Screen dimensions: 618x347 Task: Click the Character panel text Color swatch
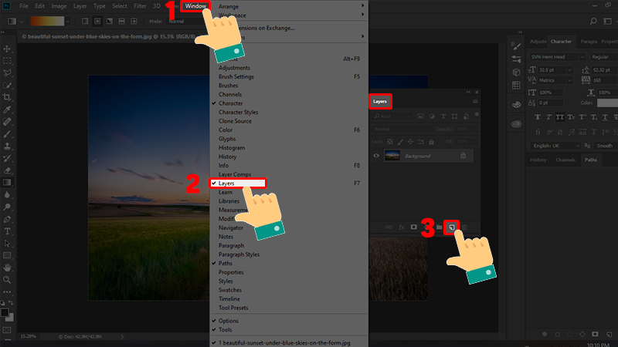[607, 103]
